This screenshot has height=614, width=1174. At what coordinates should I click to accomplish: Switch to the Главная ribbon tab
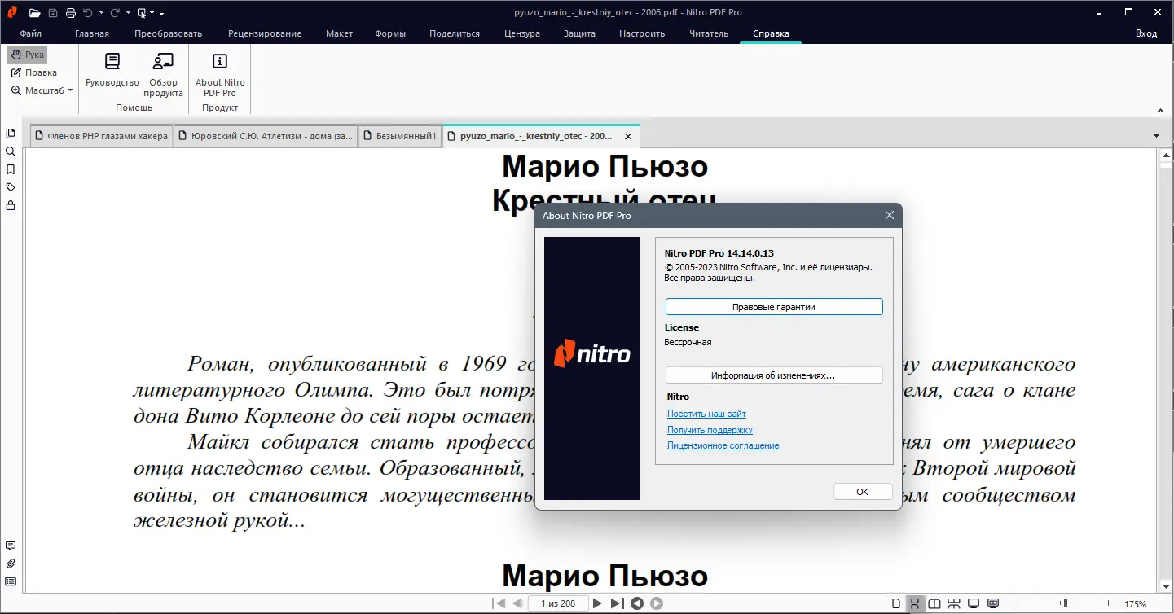pos(92,33)
